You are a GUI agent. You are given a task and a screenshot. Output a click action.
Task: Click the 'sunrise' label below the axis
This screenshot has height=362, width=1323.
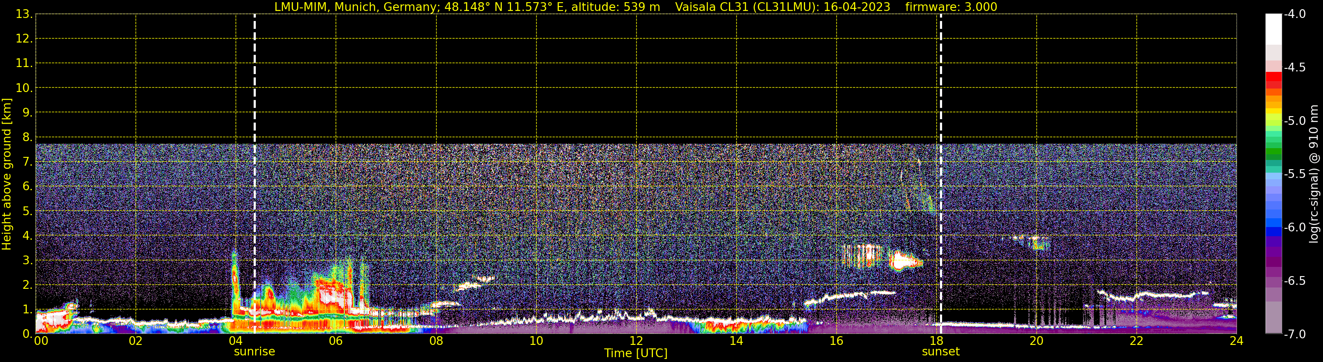(254, 352)
